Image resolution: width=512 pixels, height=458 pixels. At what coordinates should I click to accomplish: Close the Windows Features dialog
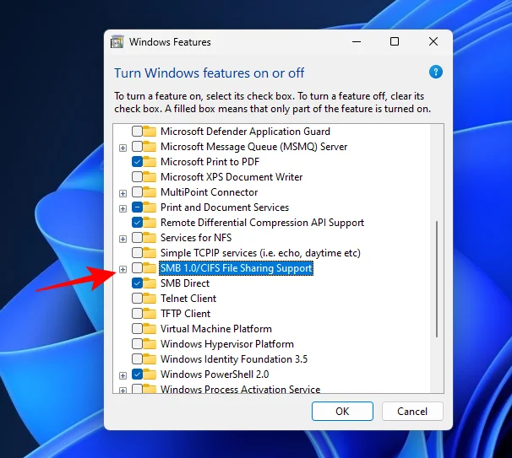[433, 41]
